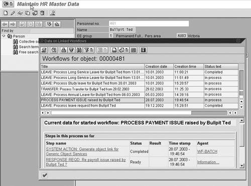
Task: Click the forward arrow in Find by panel
Action: (13, 24)
